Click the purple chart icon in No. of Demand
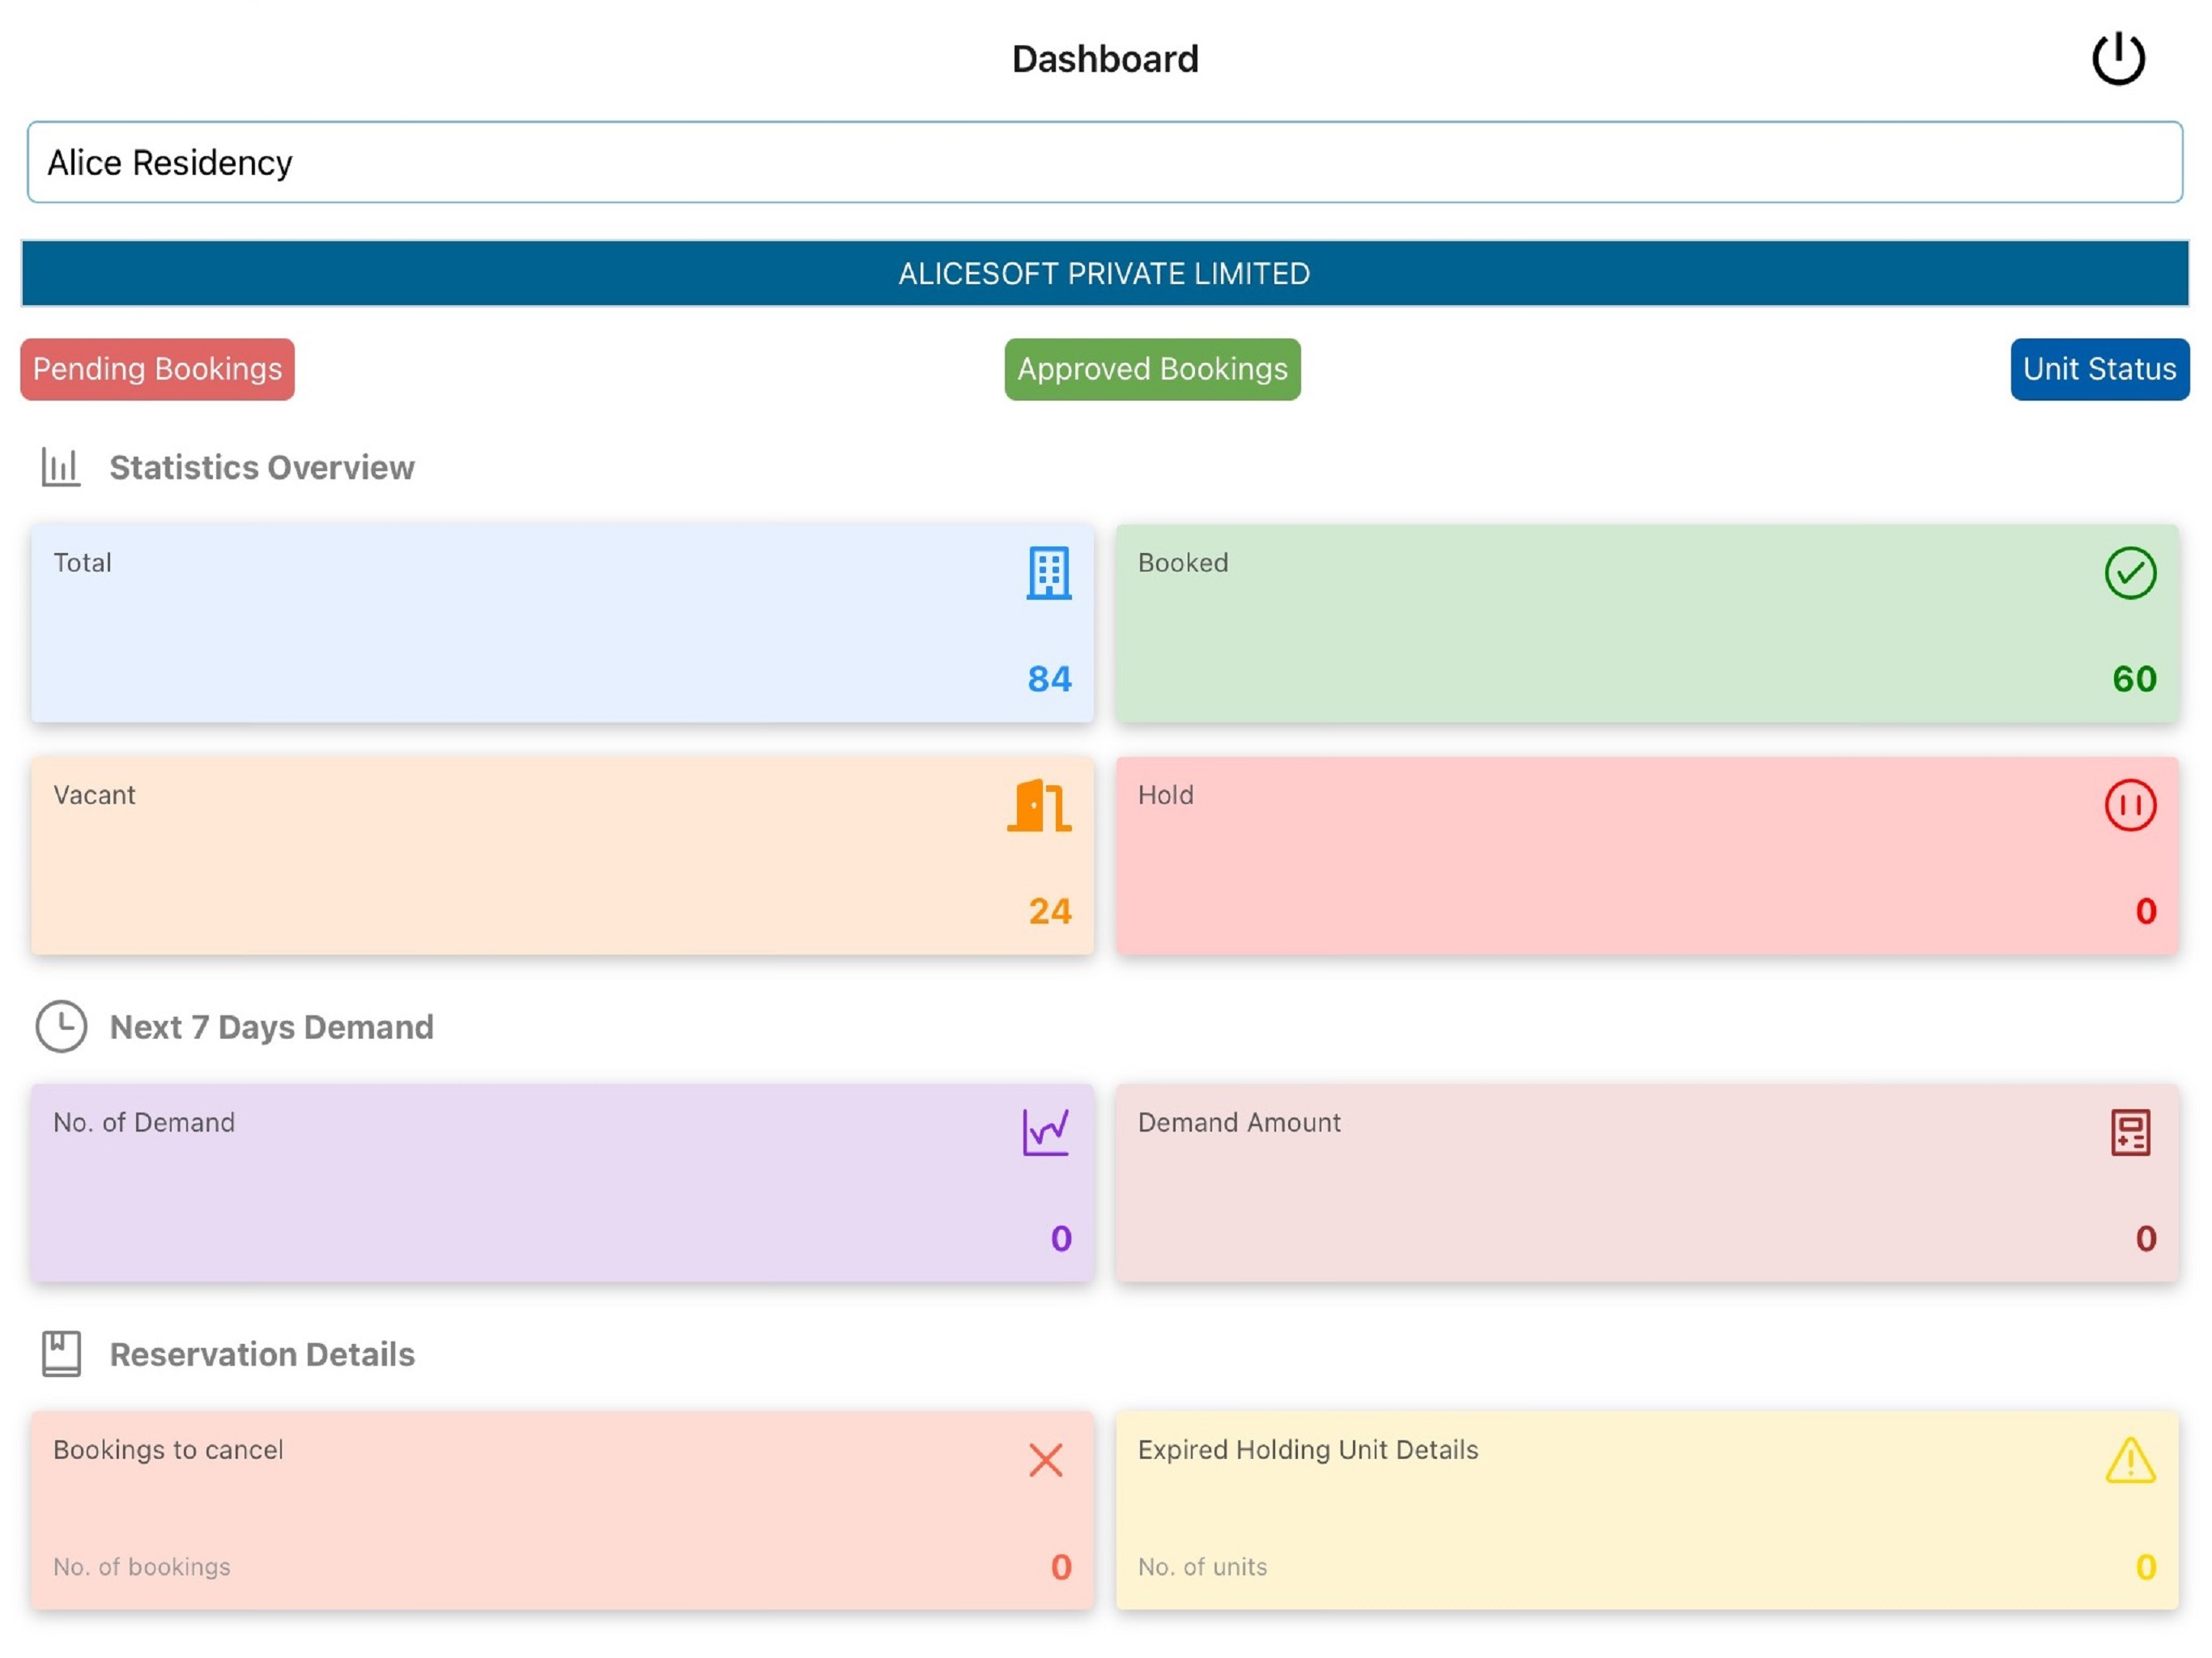The image size is (2212, 1658). (1046, 1132)
